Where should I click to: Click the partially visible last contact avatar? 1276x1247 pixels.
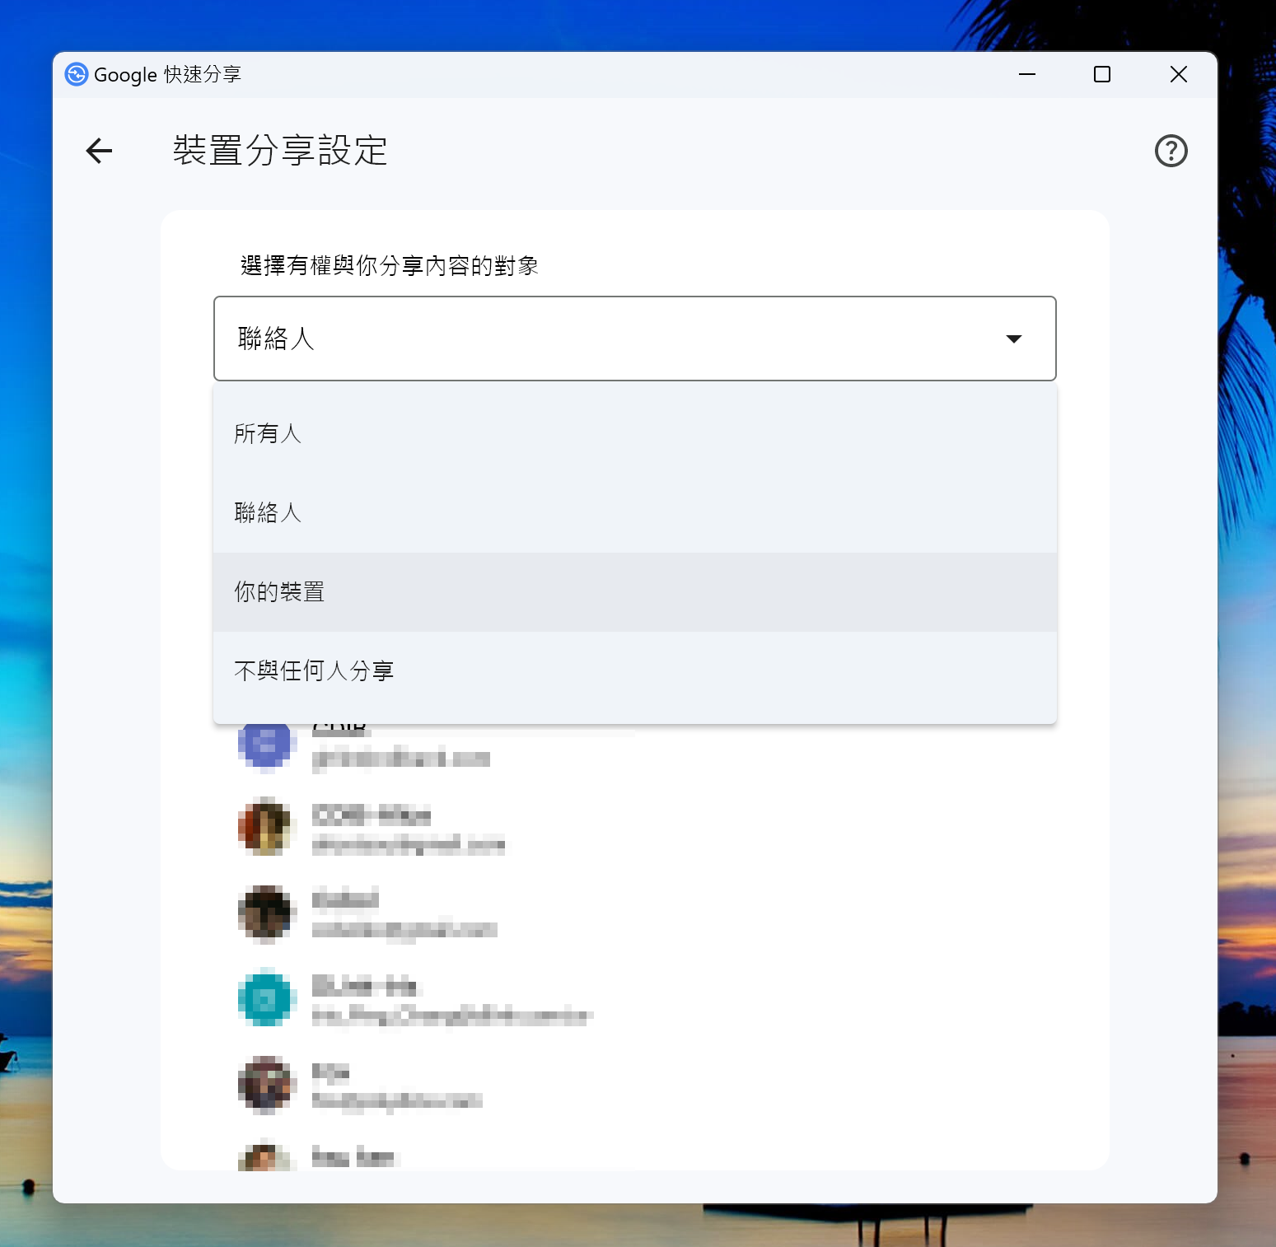coord(264,1156)
